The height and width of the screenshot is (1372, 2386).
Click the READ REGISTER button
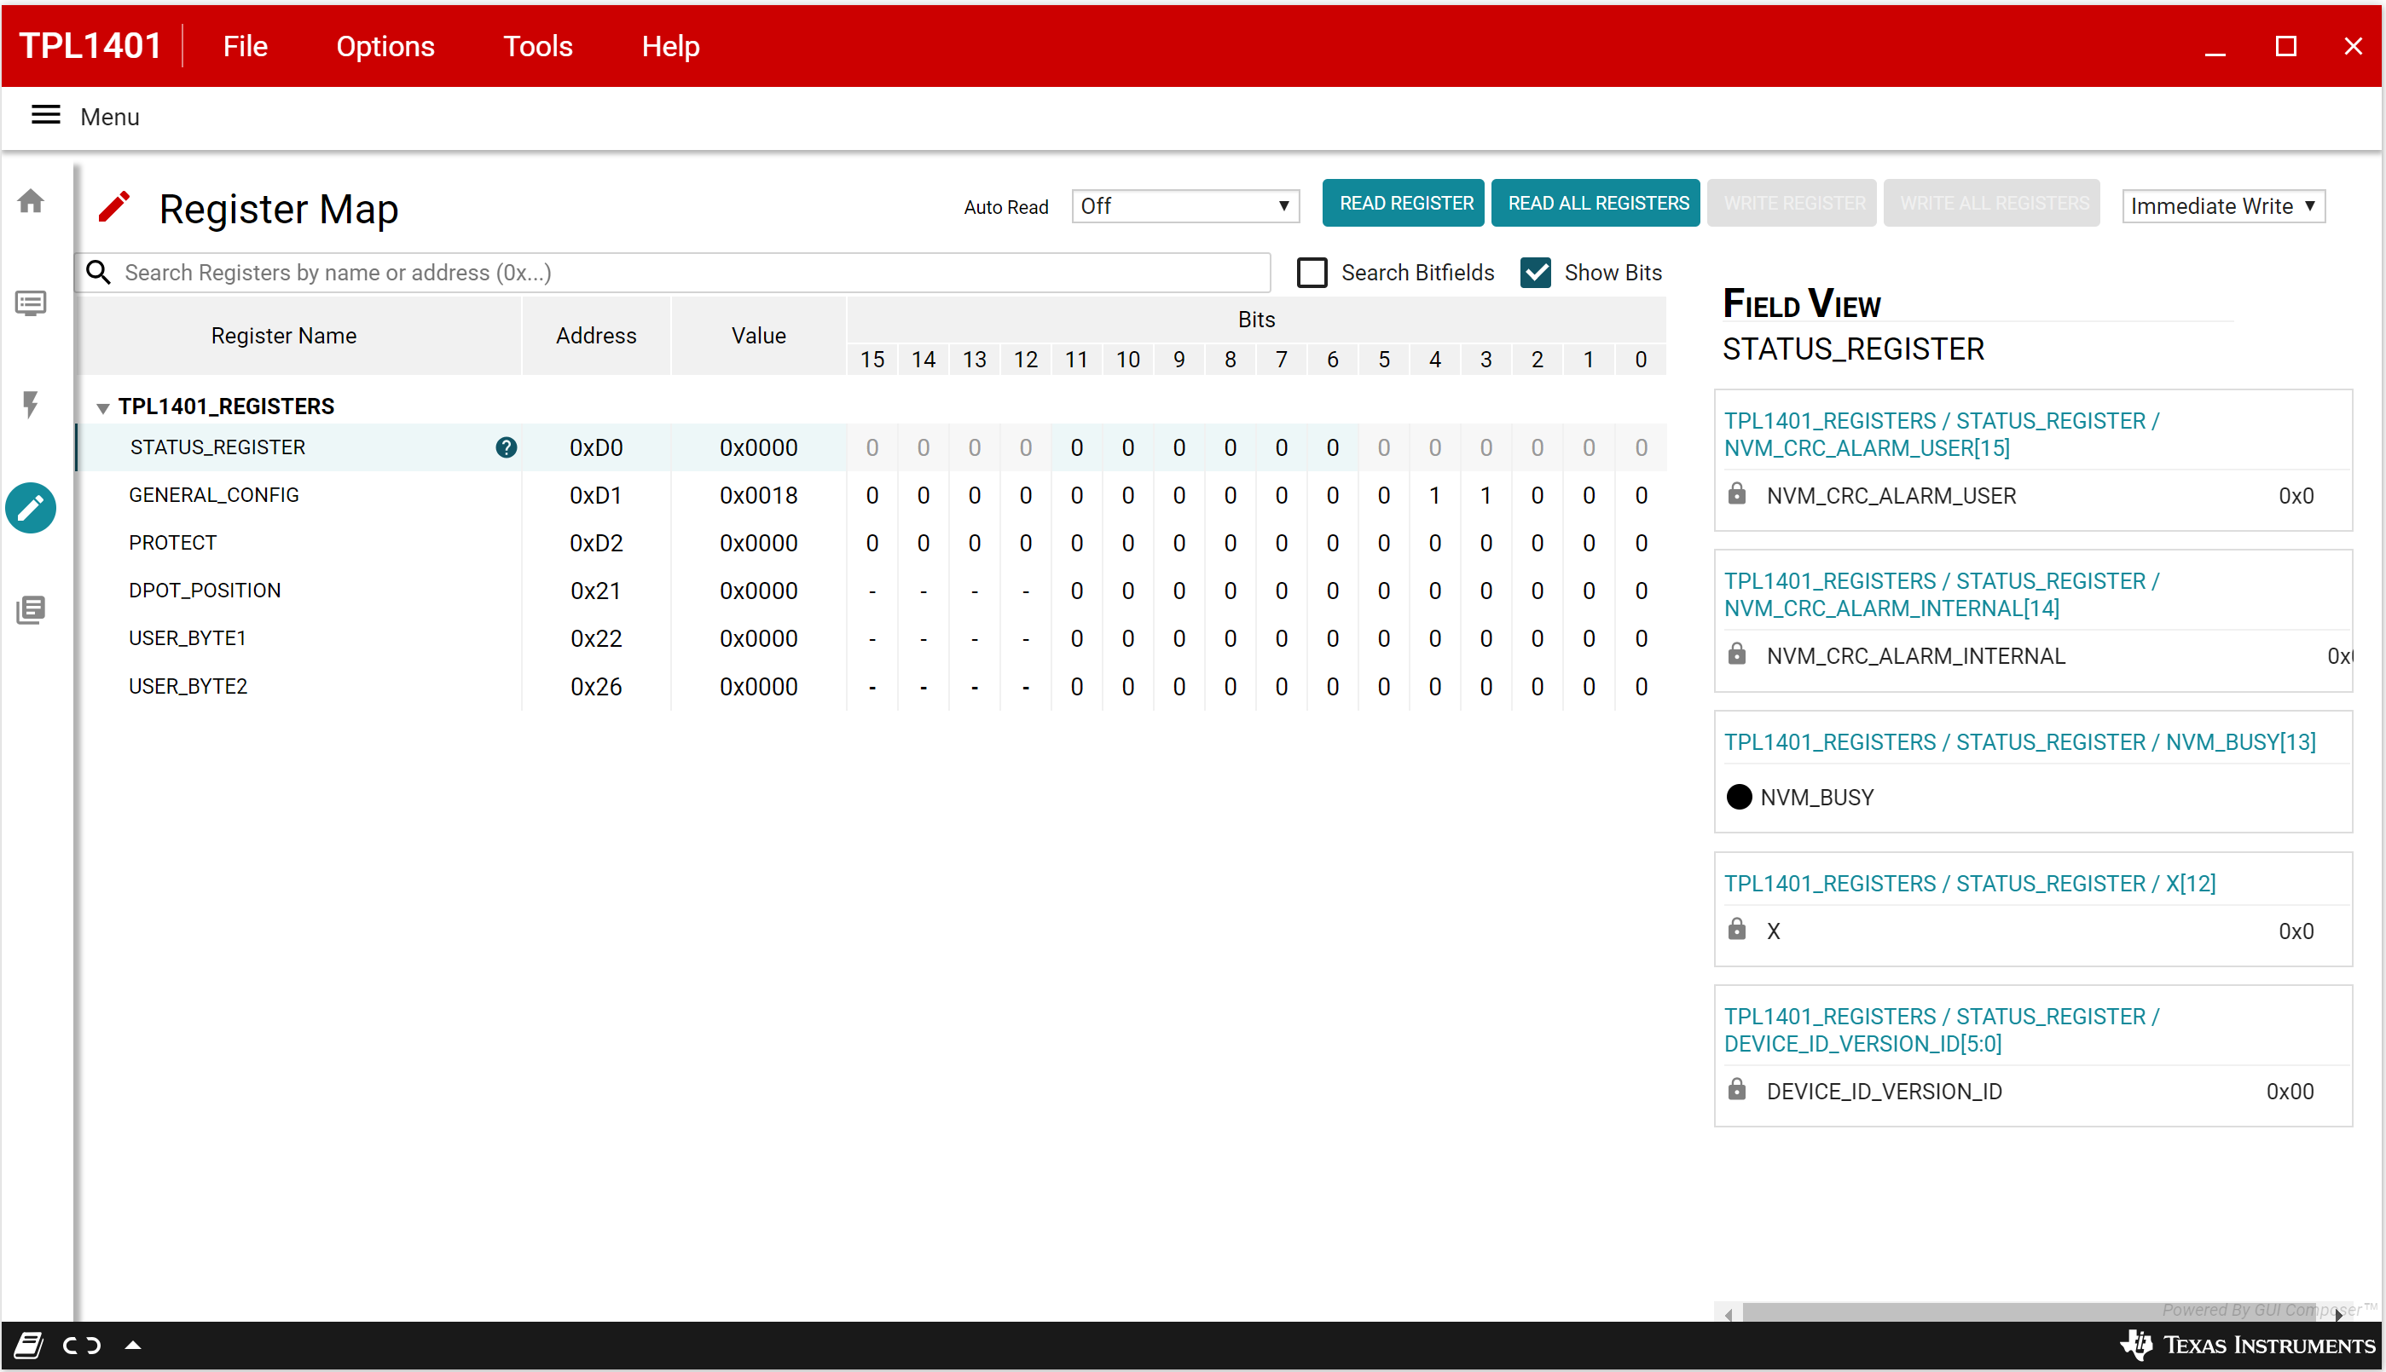click(1405, 204)
